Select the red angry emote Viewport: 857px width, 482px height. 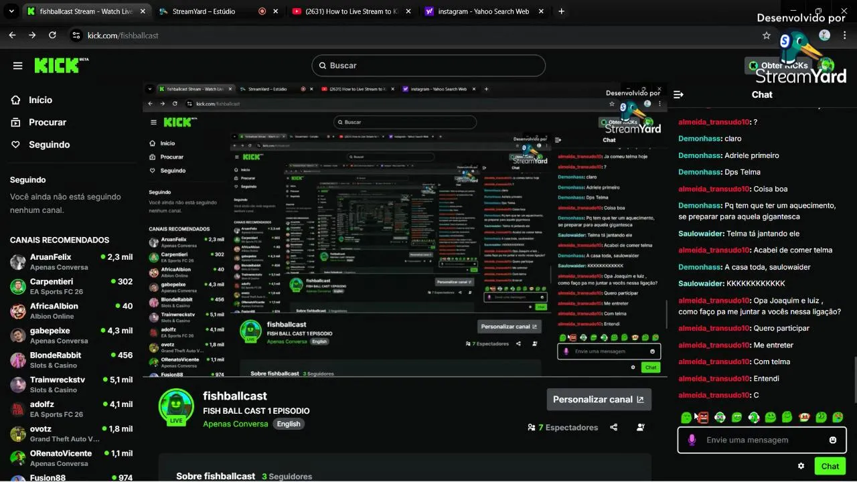[x=703, y=417]
